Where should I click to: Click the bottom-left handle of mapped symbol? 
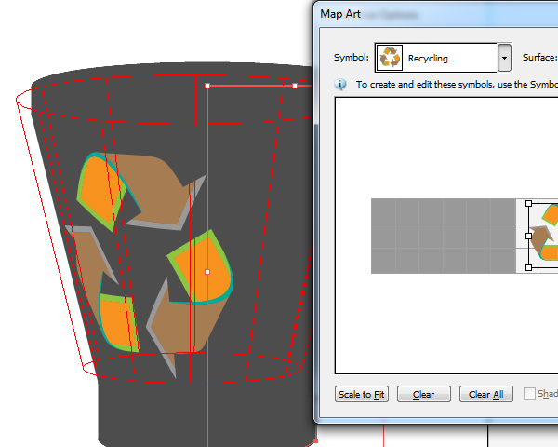[529, 267]
